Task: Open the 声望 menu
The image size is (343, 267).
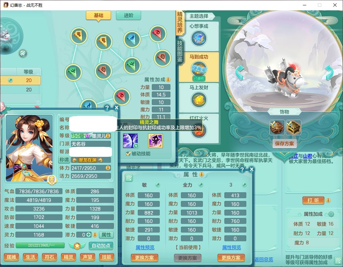Action: (x=88, y=257)
